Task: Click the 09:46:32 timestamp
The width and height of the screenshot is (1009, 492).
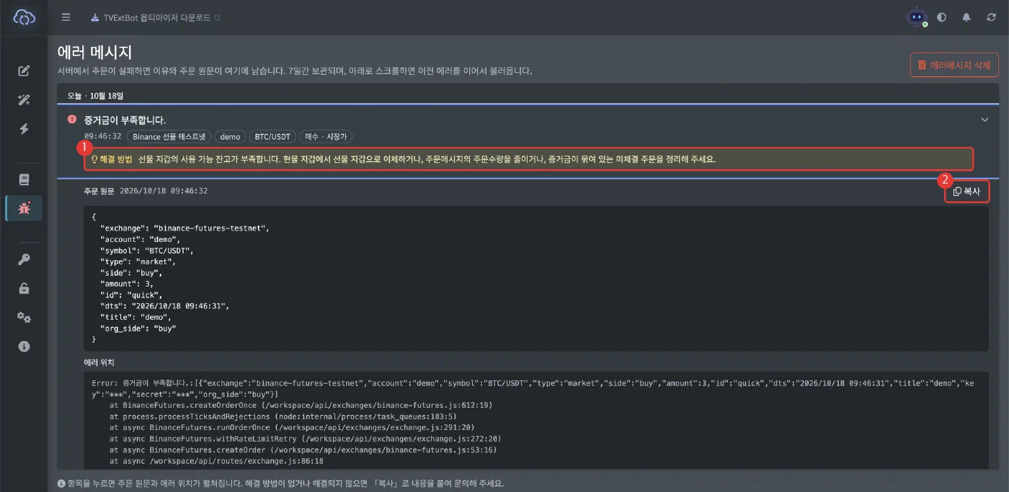Action: [103, 137]
